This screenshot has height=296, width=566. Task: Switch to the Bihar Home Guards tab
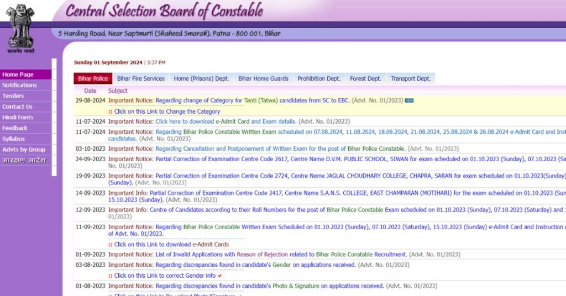coord(263,78)
